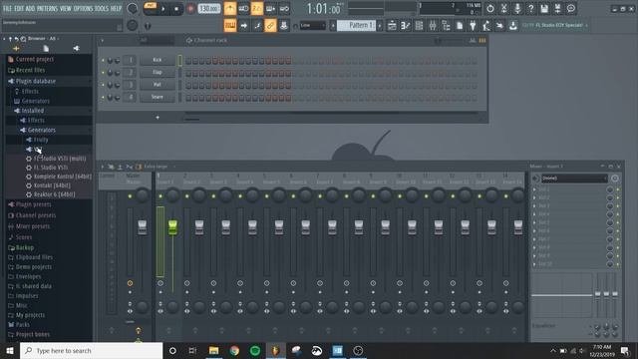
Task: Toggle typing keyboard to piano icon
Action: [230, 25]
